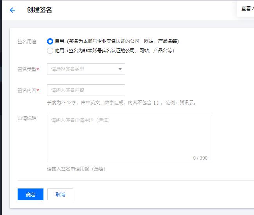Image resolution: width=254 pixels, height=215 pixels.
Task: Go back using the blue arrow icon
Action: 13,10
